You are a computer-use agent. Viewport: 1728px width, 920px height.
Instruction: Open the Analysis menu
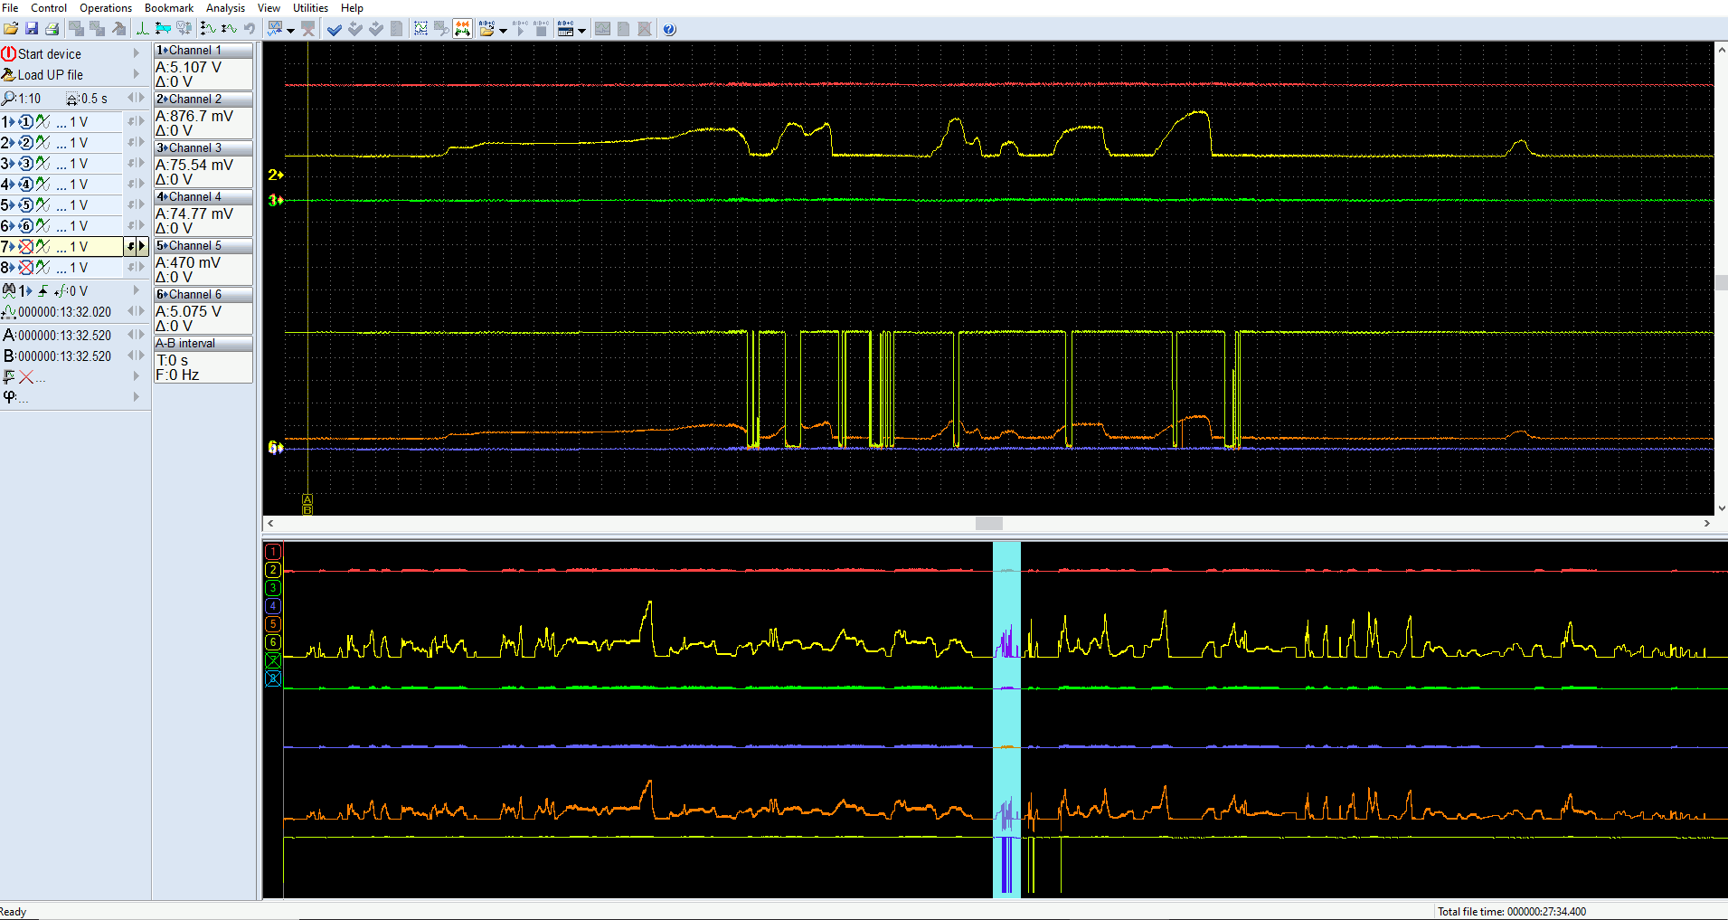225,8
